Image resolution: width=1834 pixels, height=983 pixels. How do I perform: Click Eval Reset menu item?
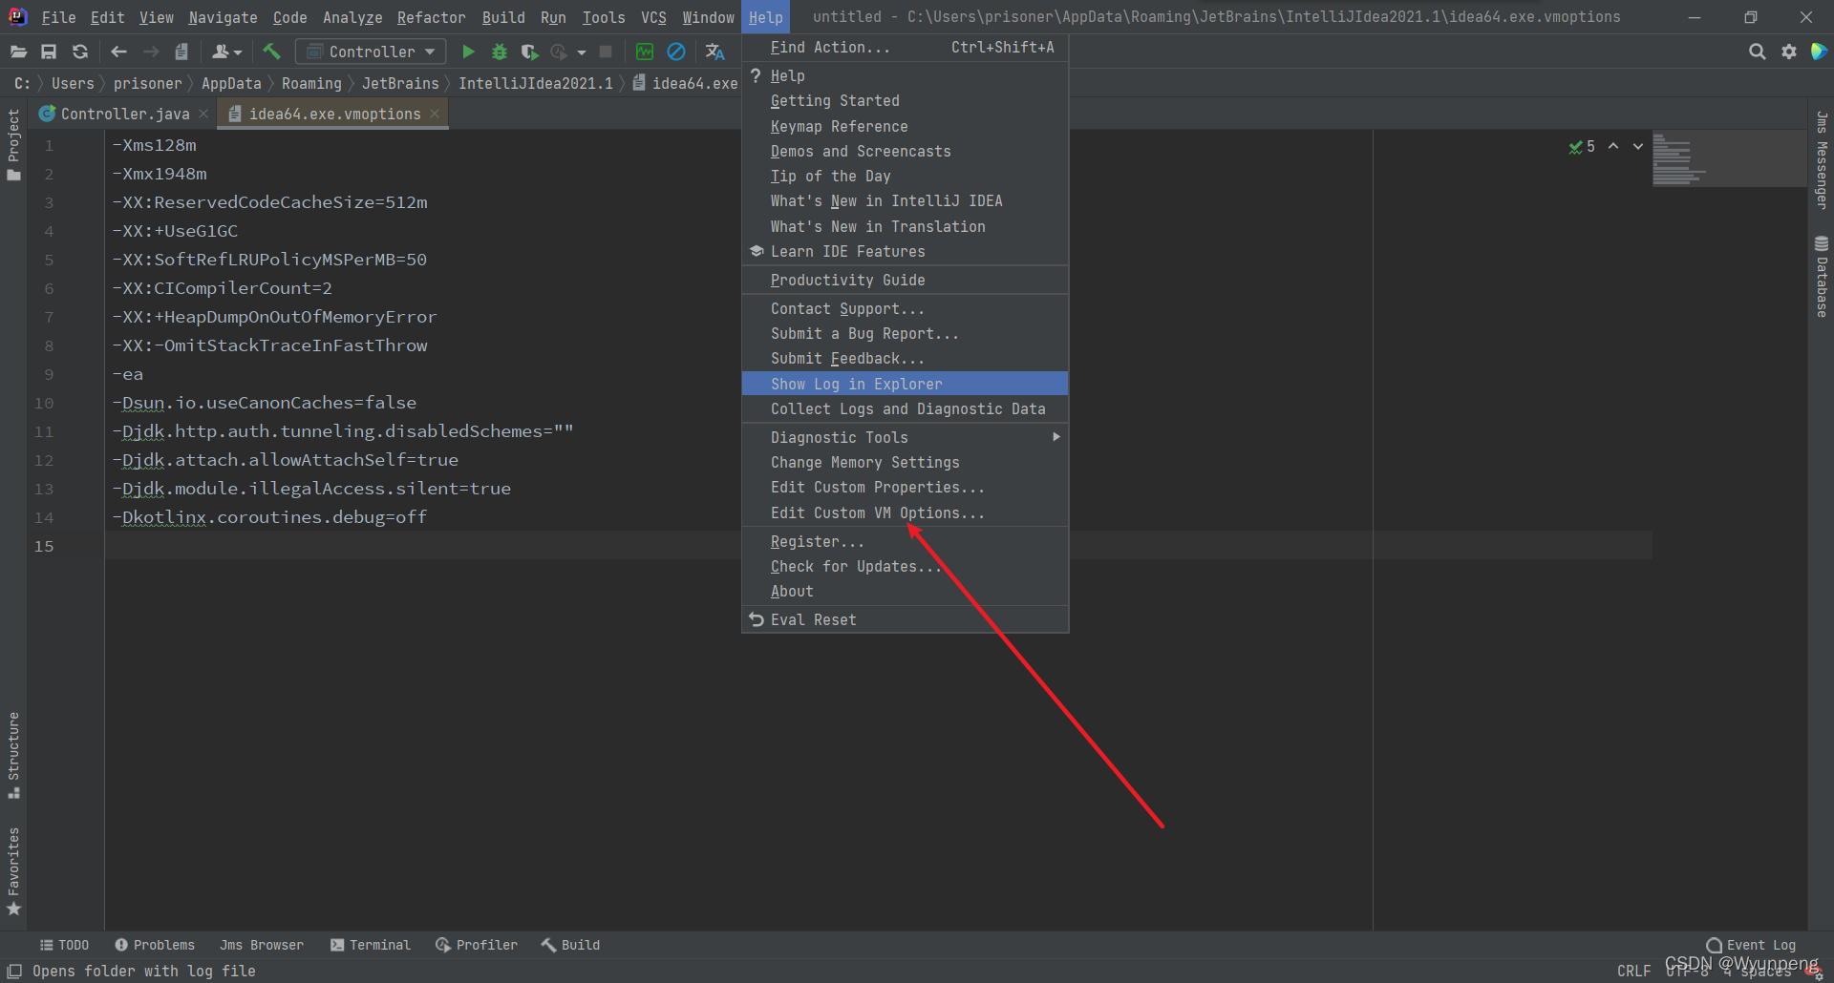click(x=905, y=619)
